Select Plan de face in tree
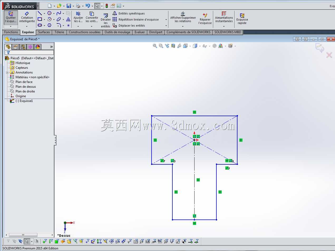The image size is (335, 251). 24,82
